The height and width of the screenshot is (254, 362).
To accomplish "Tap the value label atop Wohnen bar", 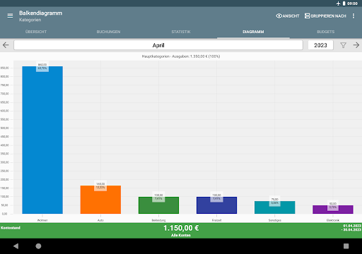I will (42, 66).
